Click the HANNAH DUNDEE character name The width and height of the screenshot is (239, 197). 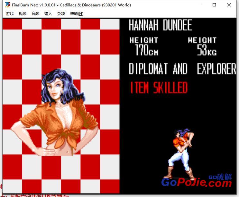(160, 25)
